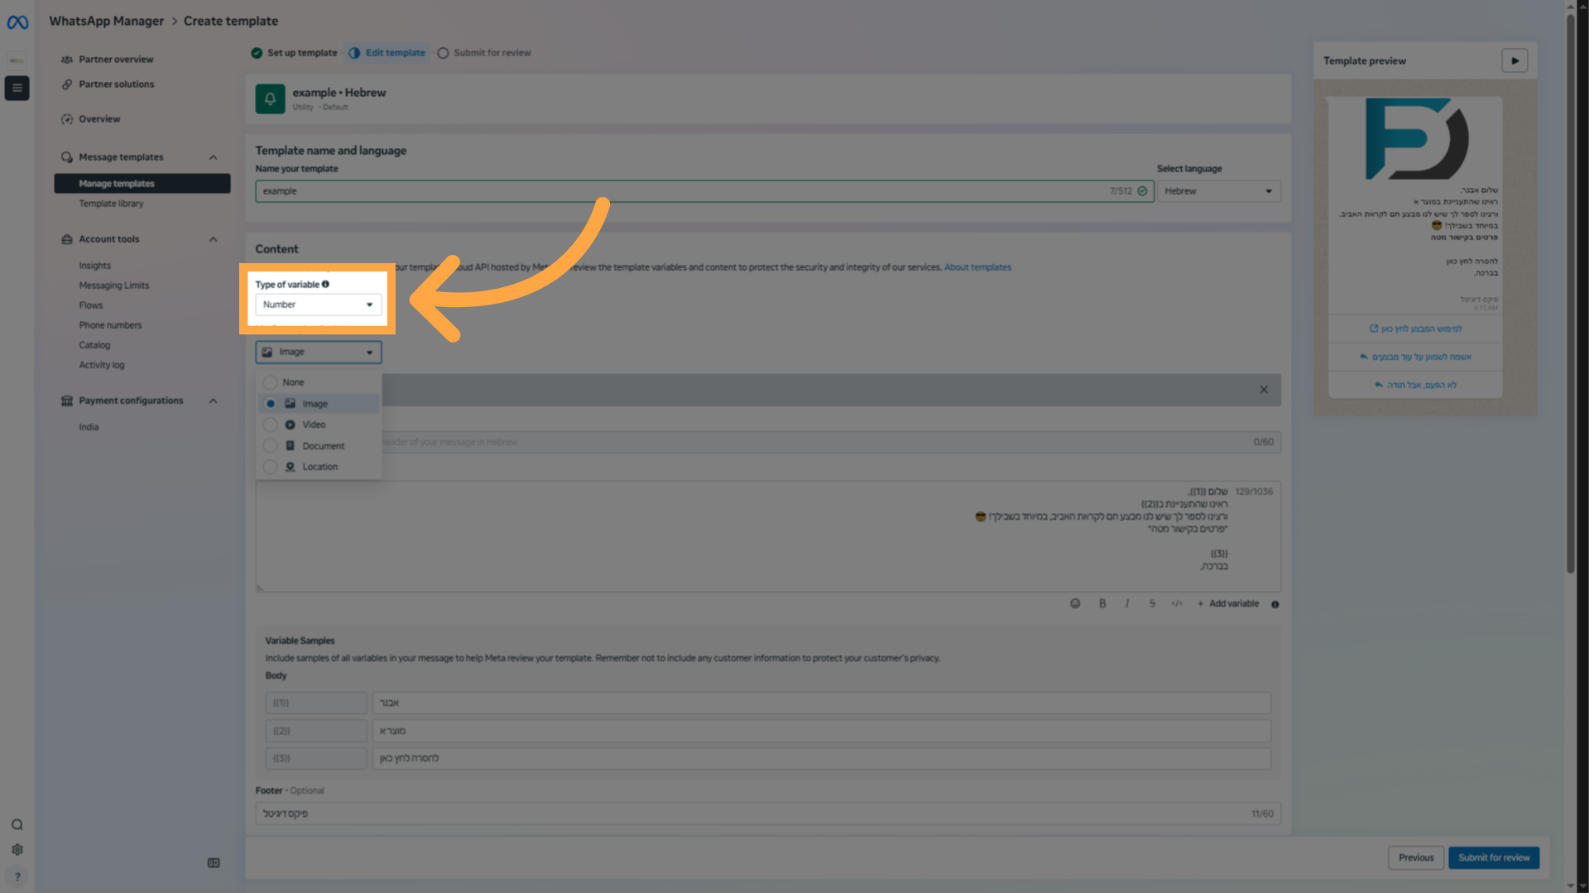Image resolution: width=1589 pixels, height=893 pixels.
Task: Toggle the sidebar collapse panel icon
Action: coord(214,863)
